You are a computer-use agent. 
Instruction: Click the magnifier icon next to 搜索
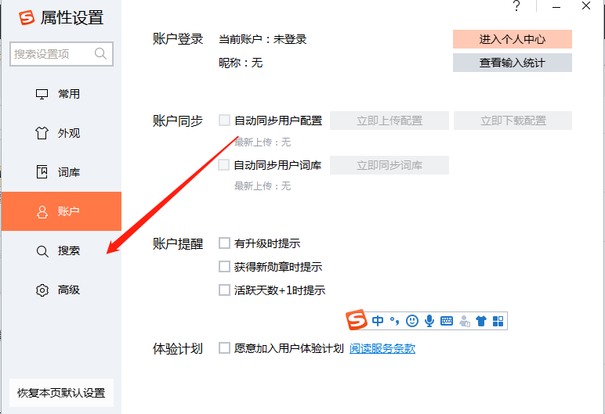click(42, 251)
